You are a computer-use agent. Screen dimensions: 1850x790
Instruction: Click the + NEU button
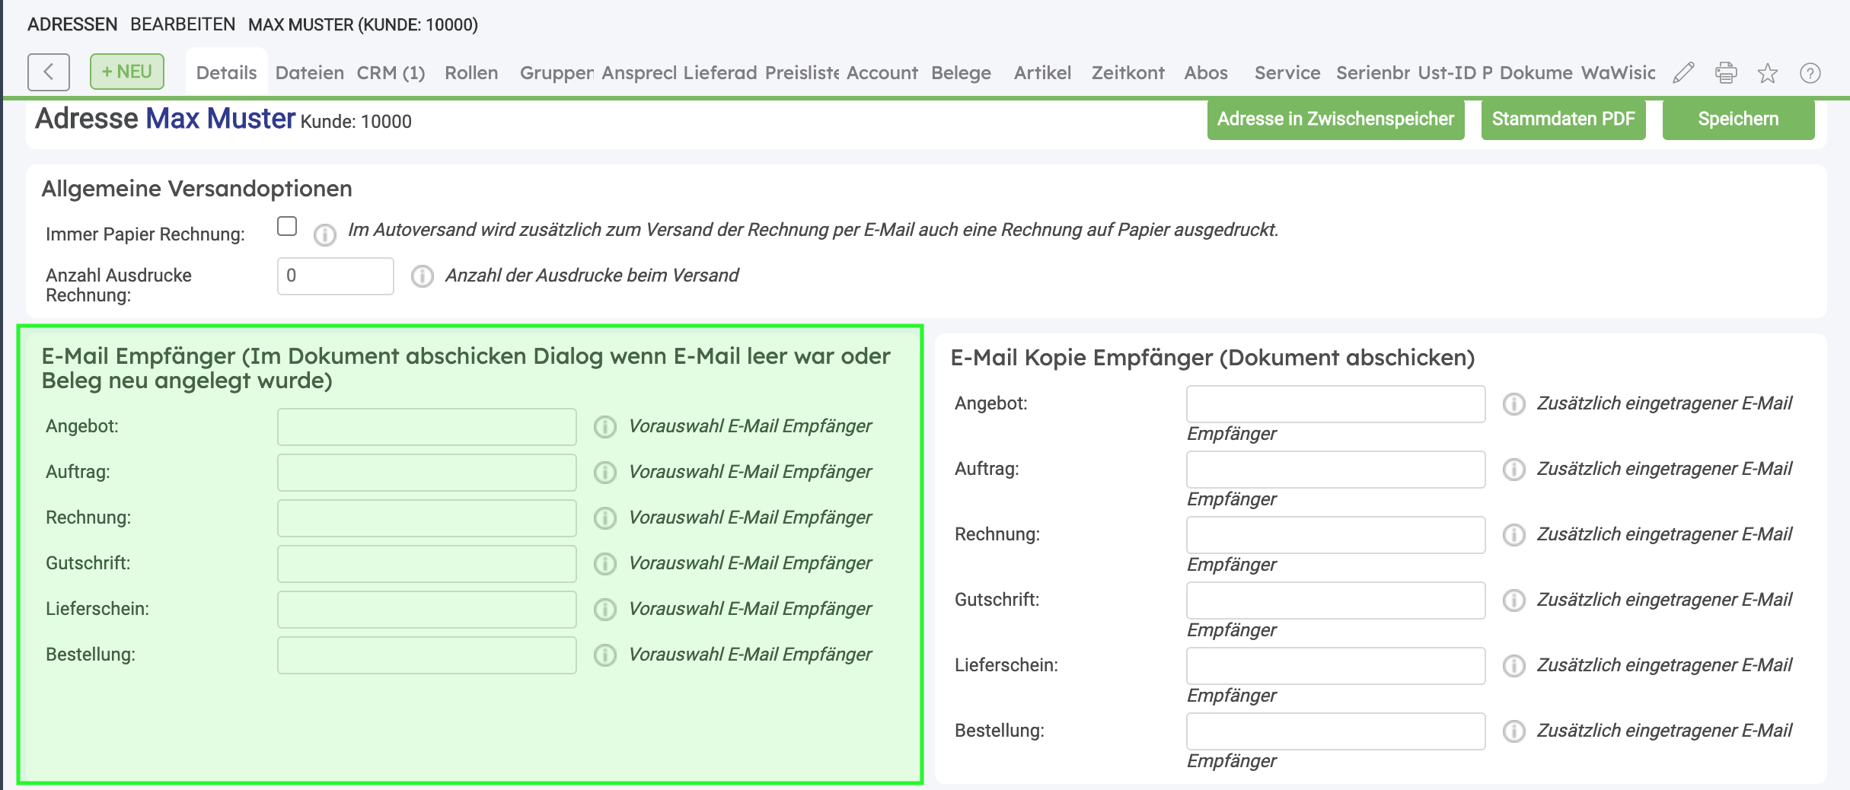(127, 72)
